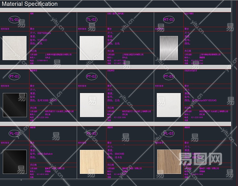The image size is (238, 186).
Task: Select the white TL-02 material sample
Action: point(92,48)
